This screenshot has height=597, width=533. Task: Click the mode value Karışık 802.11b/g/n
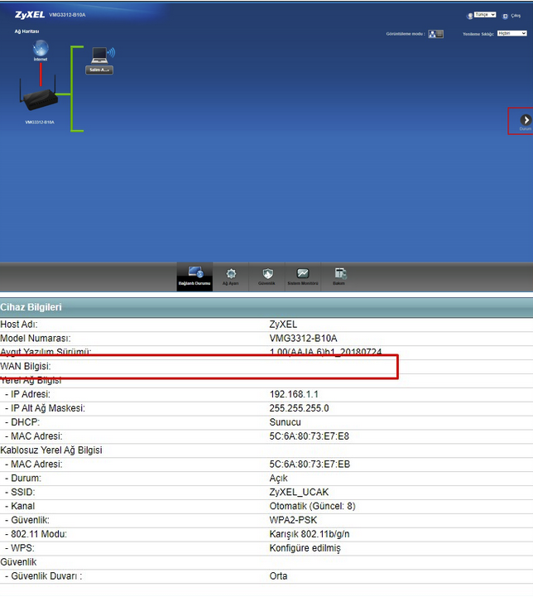click(310, 534)
